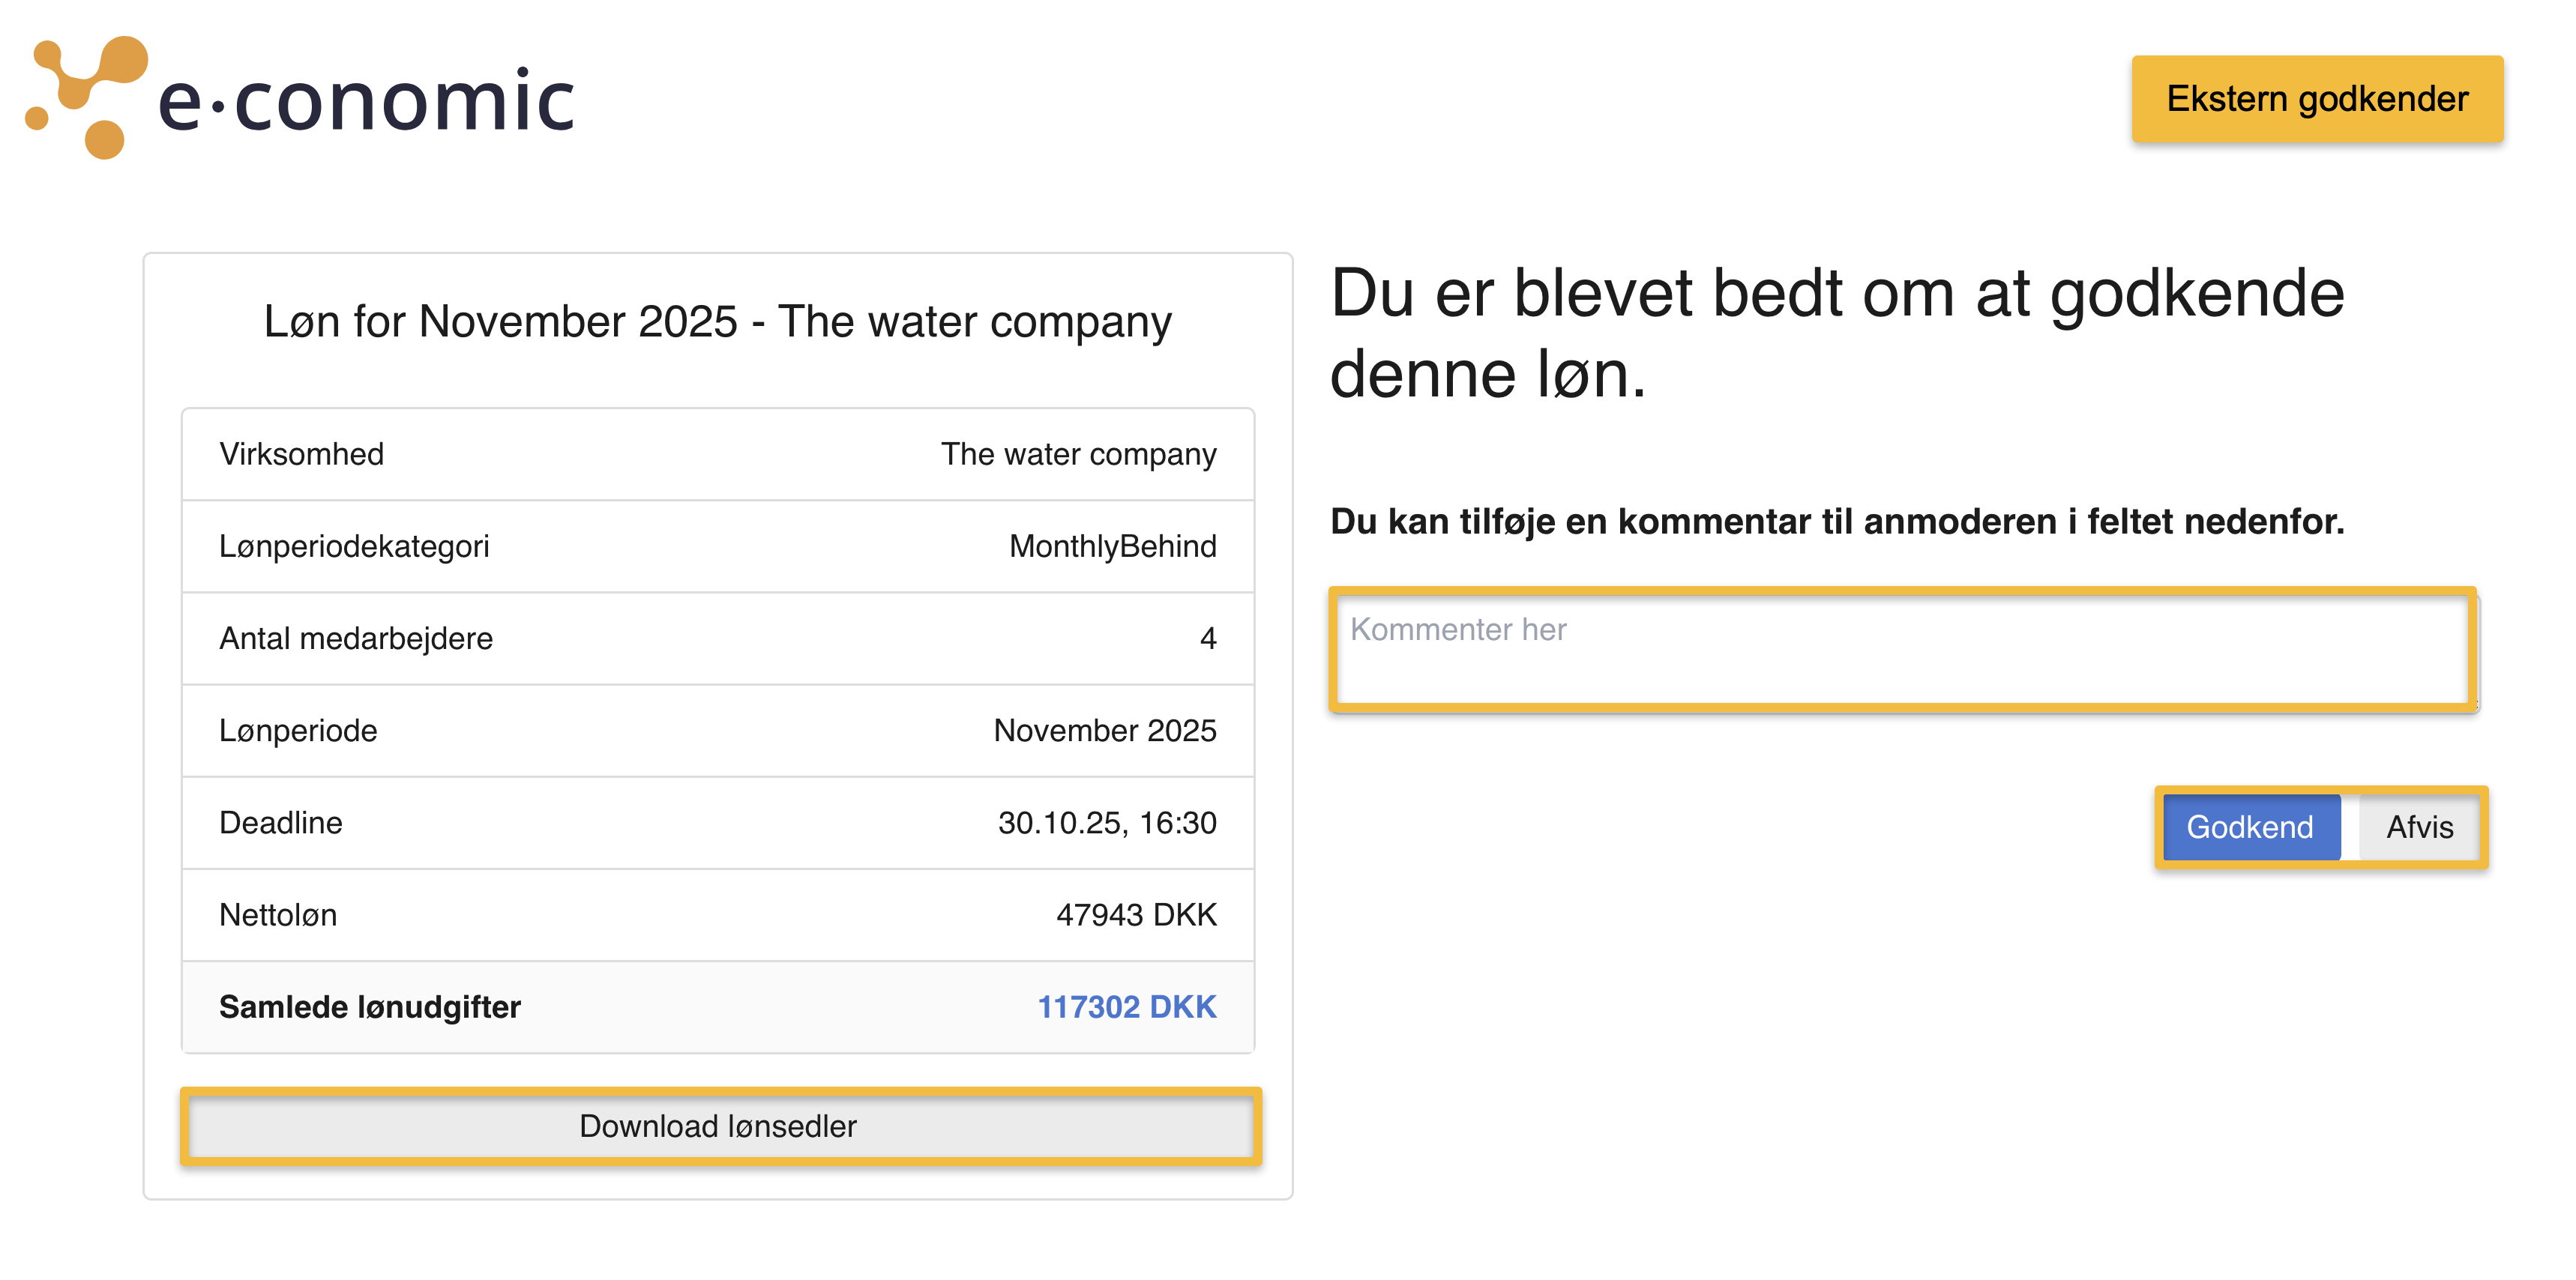
Task: Click the Lønperiode November 2025 value
Action: coord(1104,731)
